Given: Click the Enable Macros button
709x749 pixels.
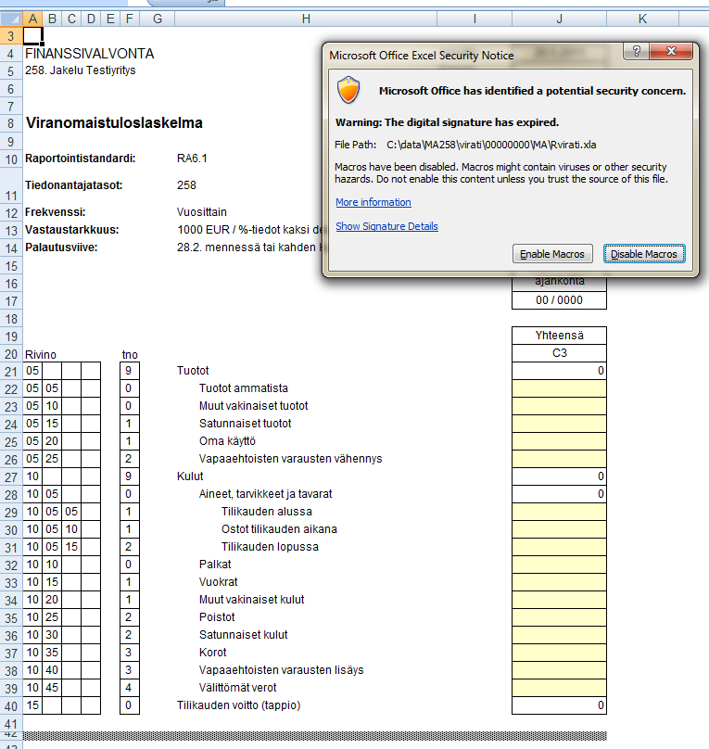Looking at the screenshot, I should (x=552, y=254).
